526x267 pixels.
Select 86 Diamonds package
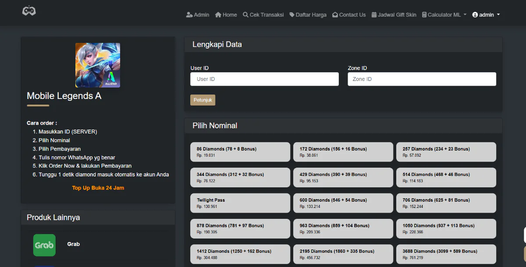(240, 152)
